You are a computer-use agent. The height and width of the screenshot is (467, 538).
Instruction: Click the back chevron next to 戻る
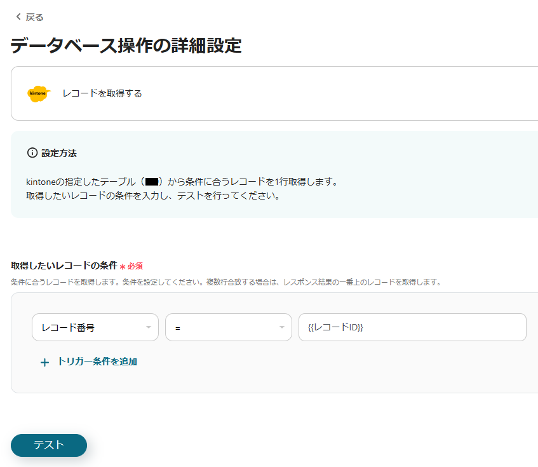tap(18, 17)
